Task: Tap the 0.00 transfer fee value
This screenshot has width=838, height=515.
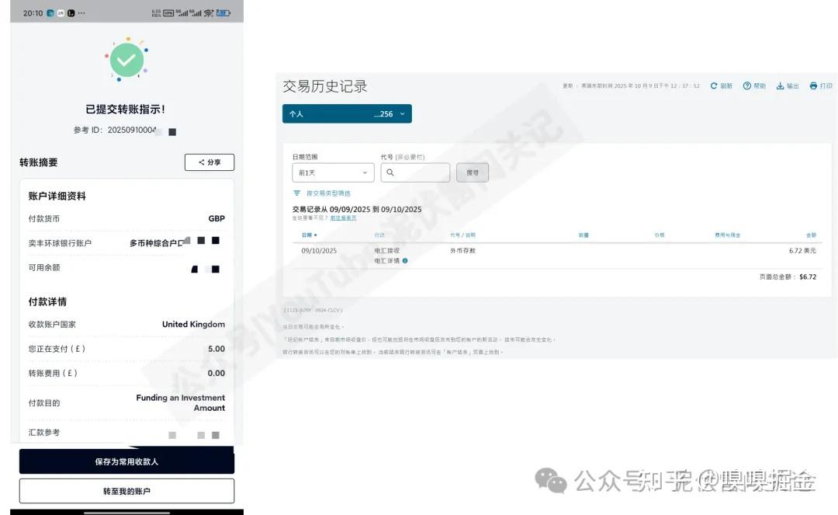Action: click(x=216, y=374)
